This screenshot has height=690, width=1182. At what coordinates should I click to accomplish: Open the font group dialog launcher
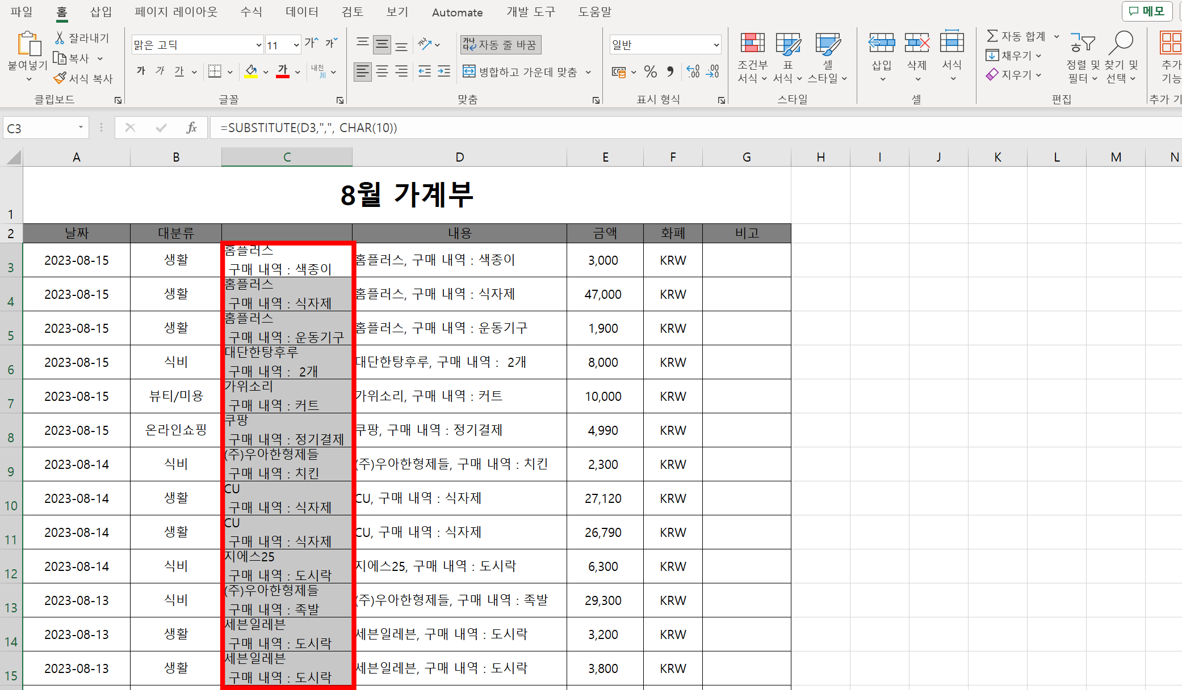[340, 100]
